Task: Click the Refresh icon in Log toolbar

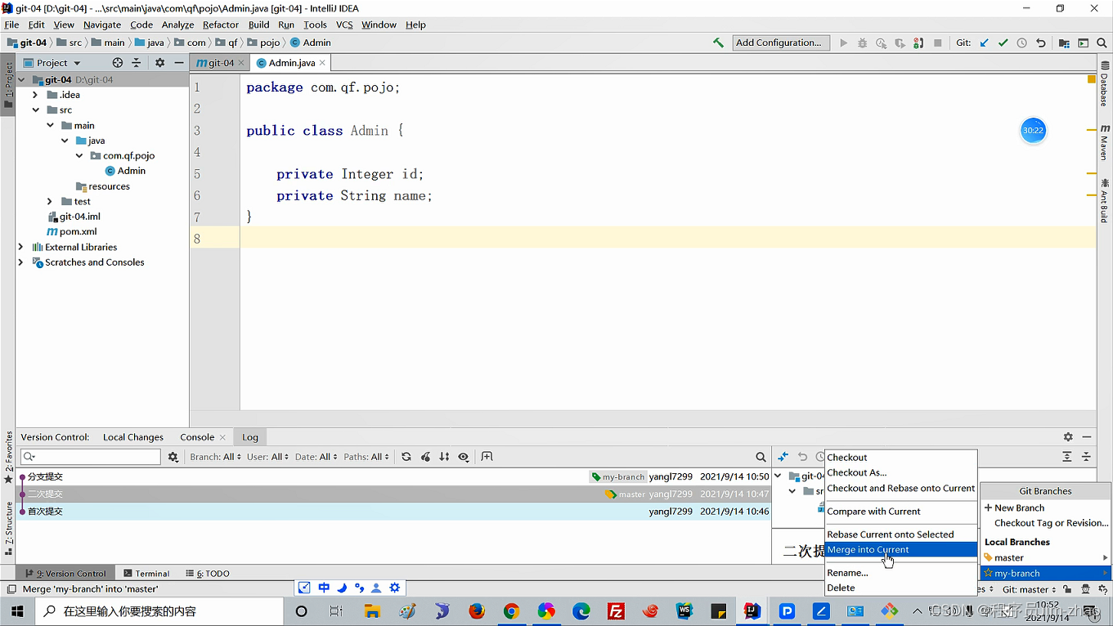Action: pyautogui.click(x=406, y=457)
